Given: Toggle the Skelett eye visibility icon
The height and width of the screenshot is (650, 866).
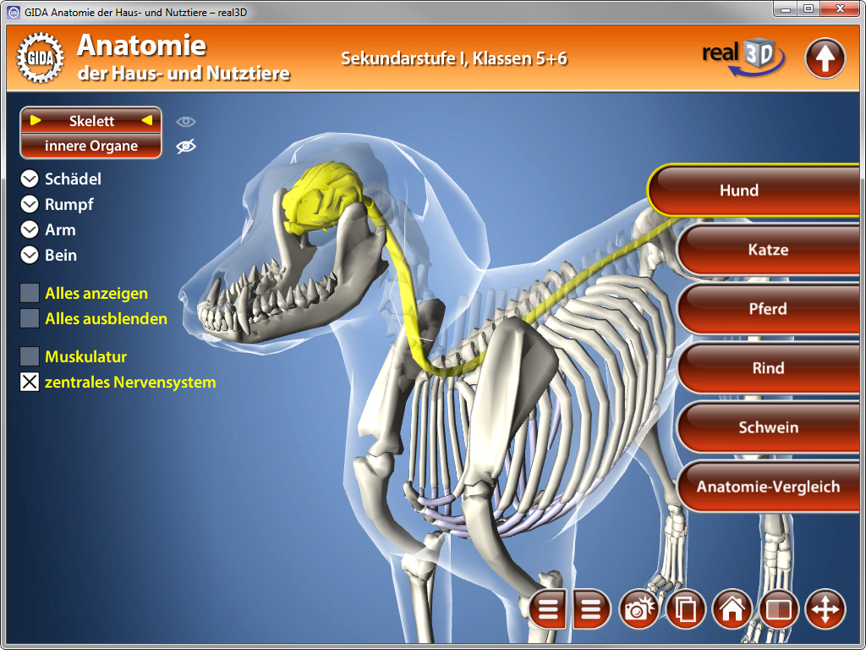Looking at the screenshot, I should click(x=186, y=121).
